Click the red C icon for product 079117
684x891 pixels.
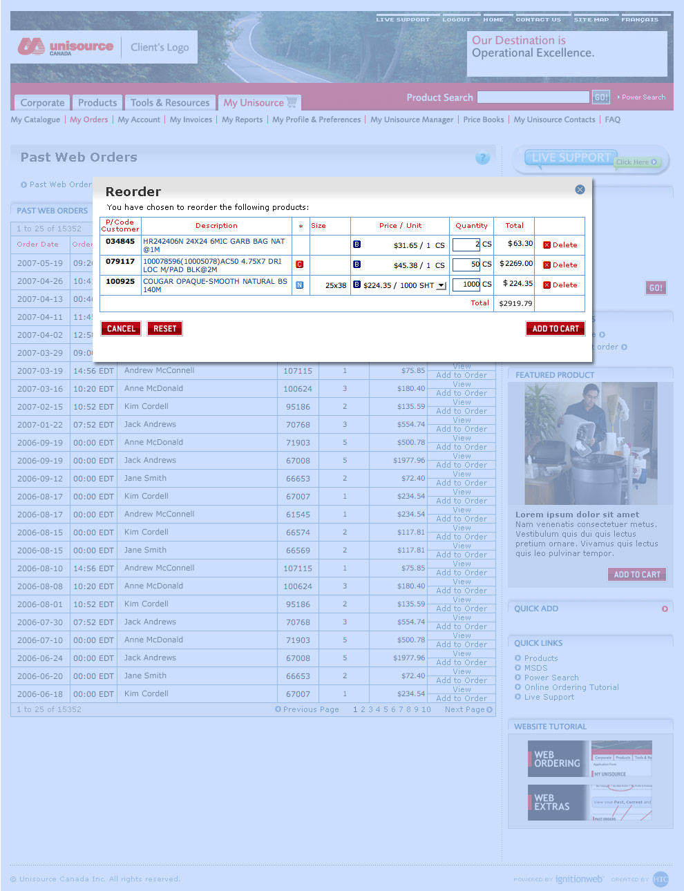[299, 265]
